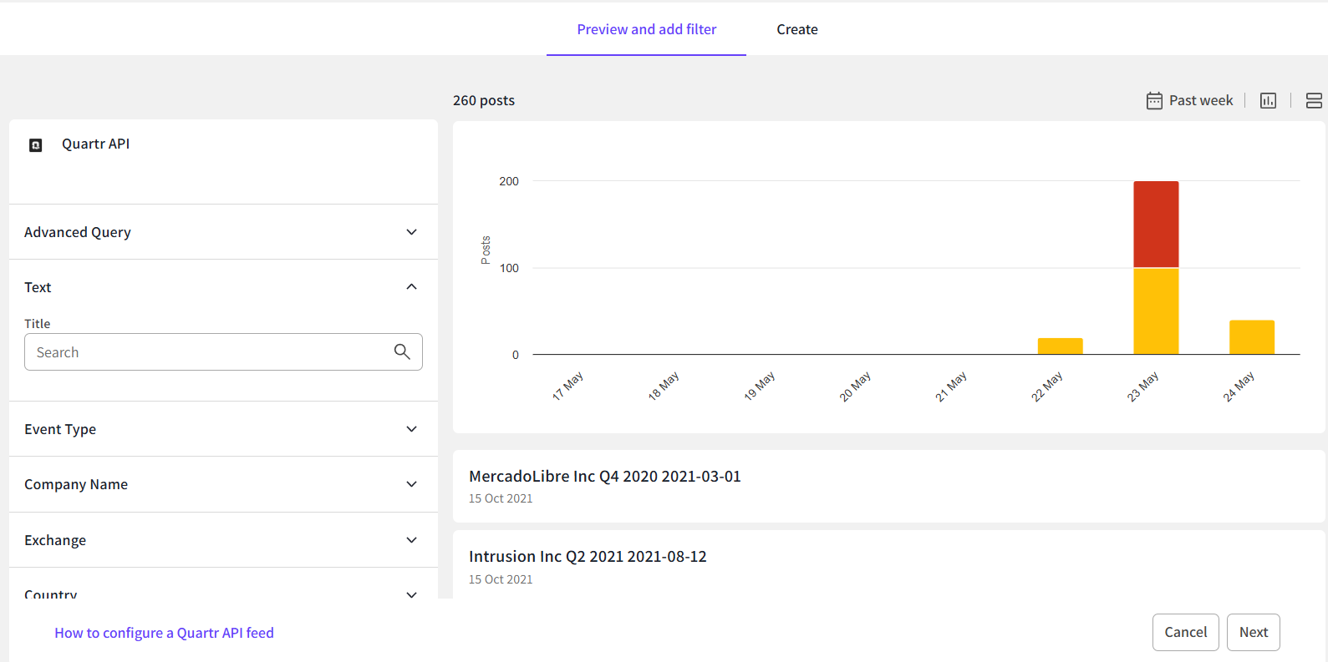The height and width of the screenshot is (662, 1328).
Task: Expand the Company Name filter
Action: [x=411, y=484]
